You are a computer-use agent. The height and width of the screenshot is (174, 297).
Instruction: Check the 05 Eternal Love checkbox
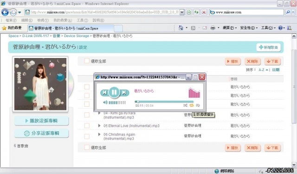87,126
